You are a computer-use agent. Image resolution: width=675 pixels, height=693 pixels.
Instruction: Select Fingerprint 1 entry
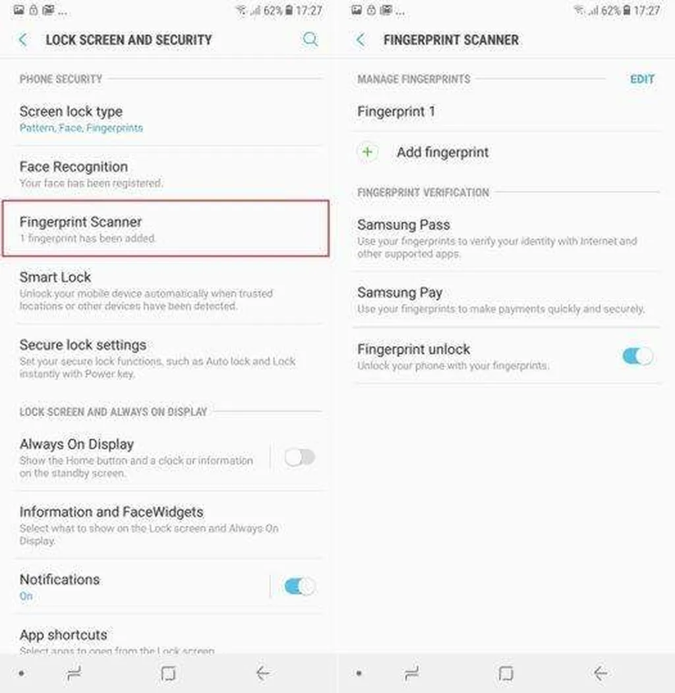coord(506,111)
